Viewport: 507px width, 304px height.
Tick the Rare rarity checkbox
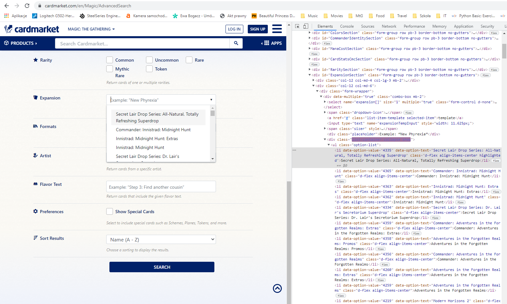coord(189,60)
